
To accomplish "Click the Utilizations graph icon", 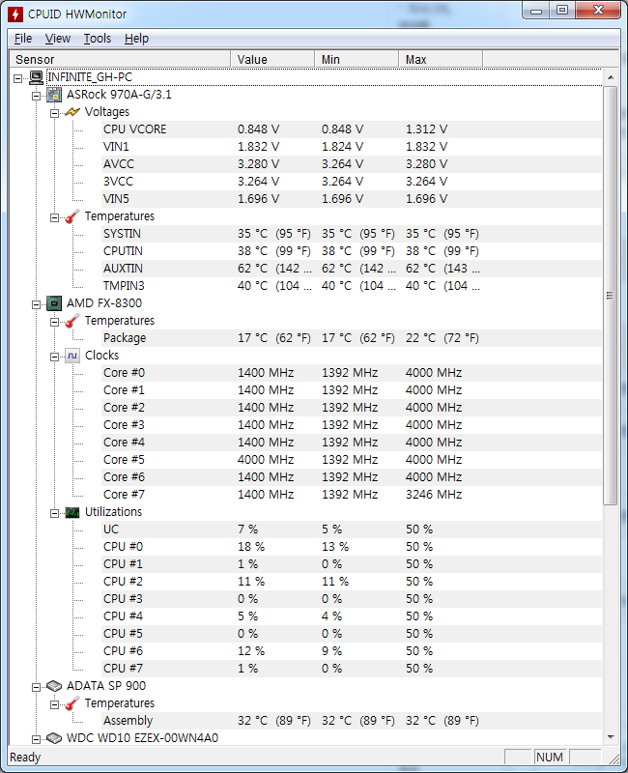I will 72,512.
